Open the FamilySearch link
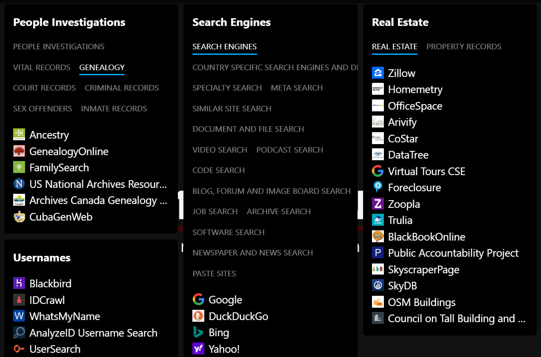 tap(59, 167)
